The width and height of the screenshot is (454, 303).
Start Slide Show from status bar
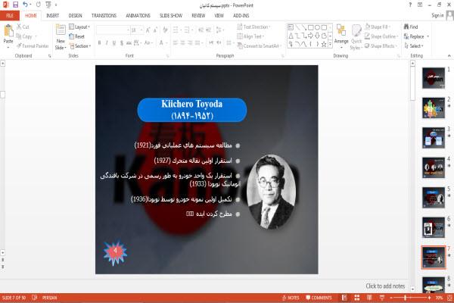coord(382,298)
